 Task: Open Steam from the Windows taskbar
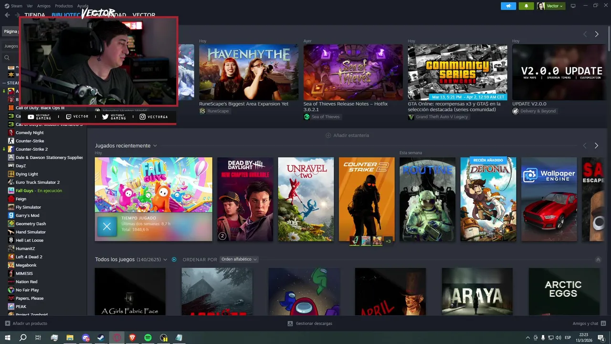click(x=101, y=337)
